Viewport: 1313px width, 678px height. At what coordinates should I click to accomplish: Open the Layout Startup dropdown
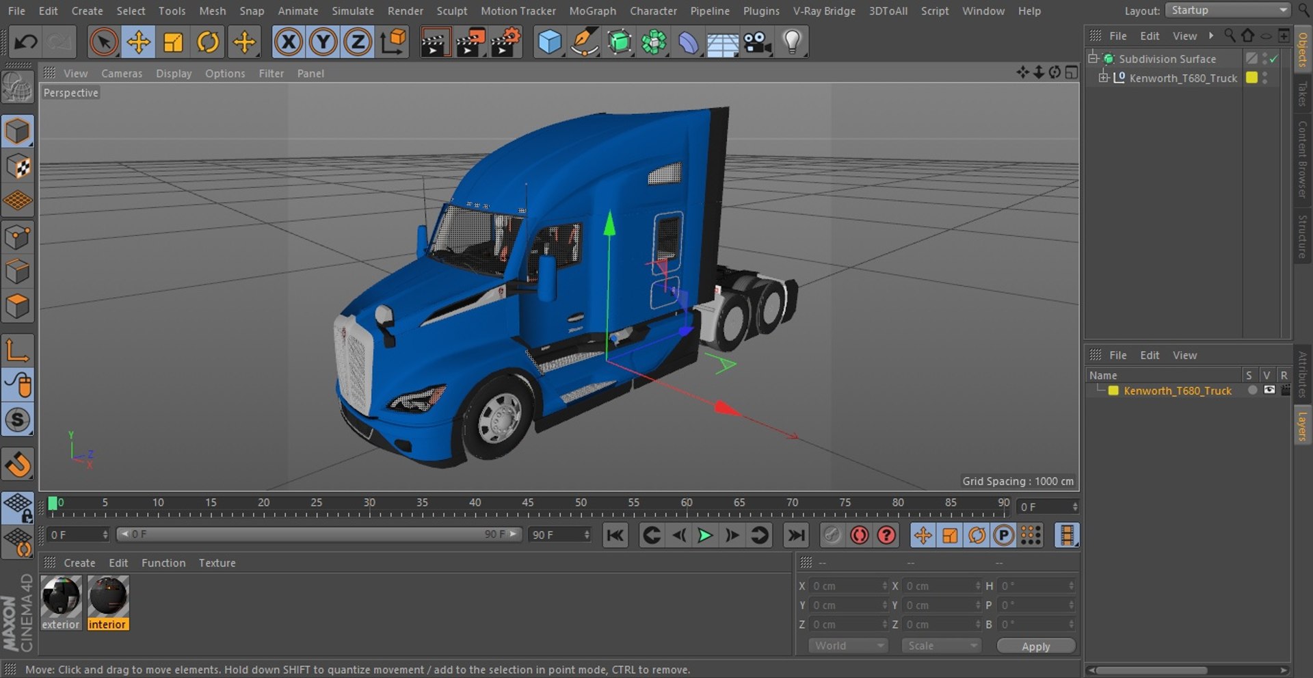[1228, 10]
